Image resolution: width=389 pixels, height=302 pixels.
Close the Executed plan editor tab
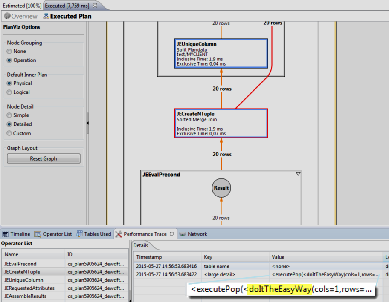pyautogui.click(x=95, y=5)
